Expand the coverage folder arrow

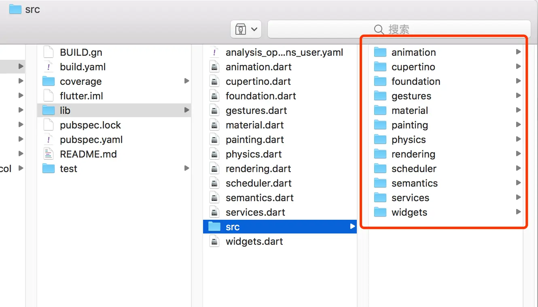coord(186,81)
